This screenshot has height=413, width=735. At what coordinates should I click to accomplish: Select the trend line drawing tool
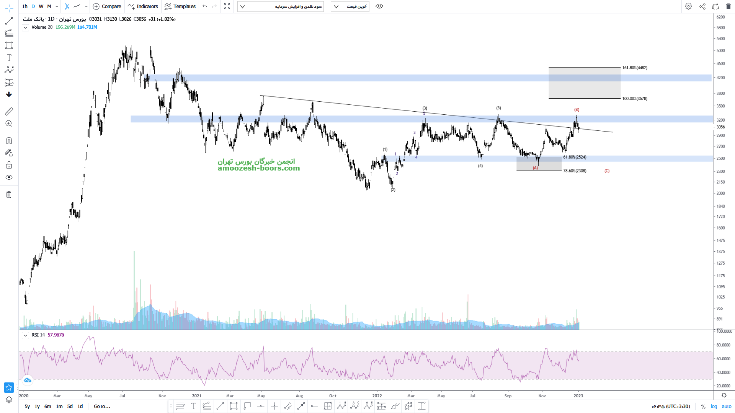(9, 21)
